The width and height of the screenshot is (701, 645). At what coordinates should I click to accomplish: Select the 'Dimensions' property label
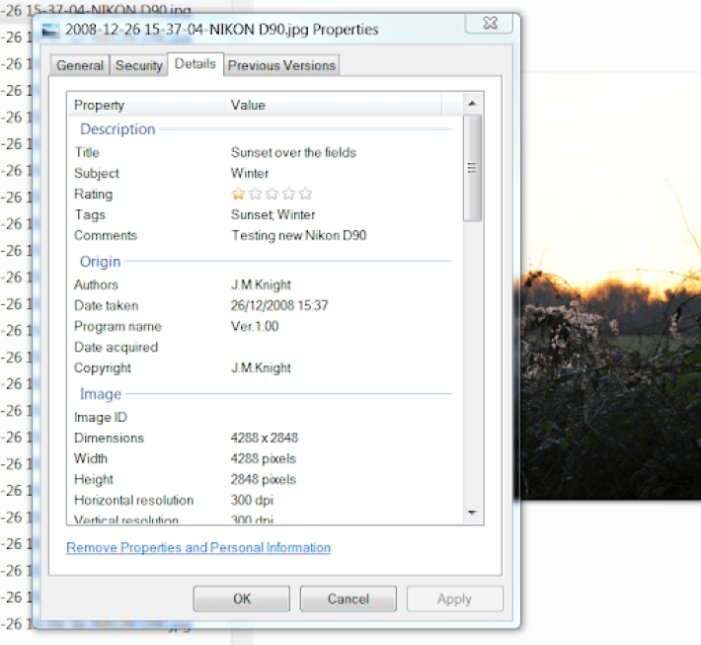(109, 438)
